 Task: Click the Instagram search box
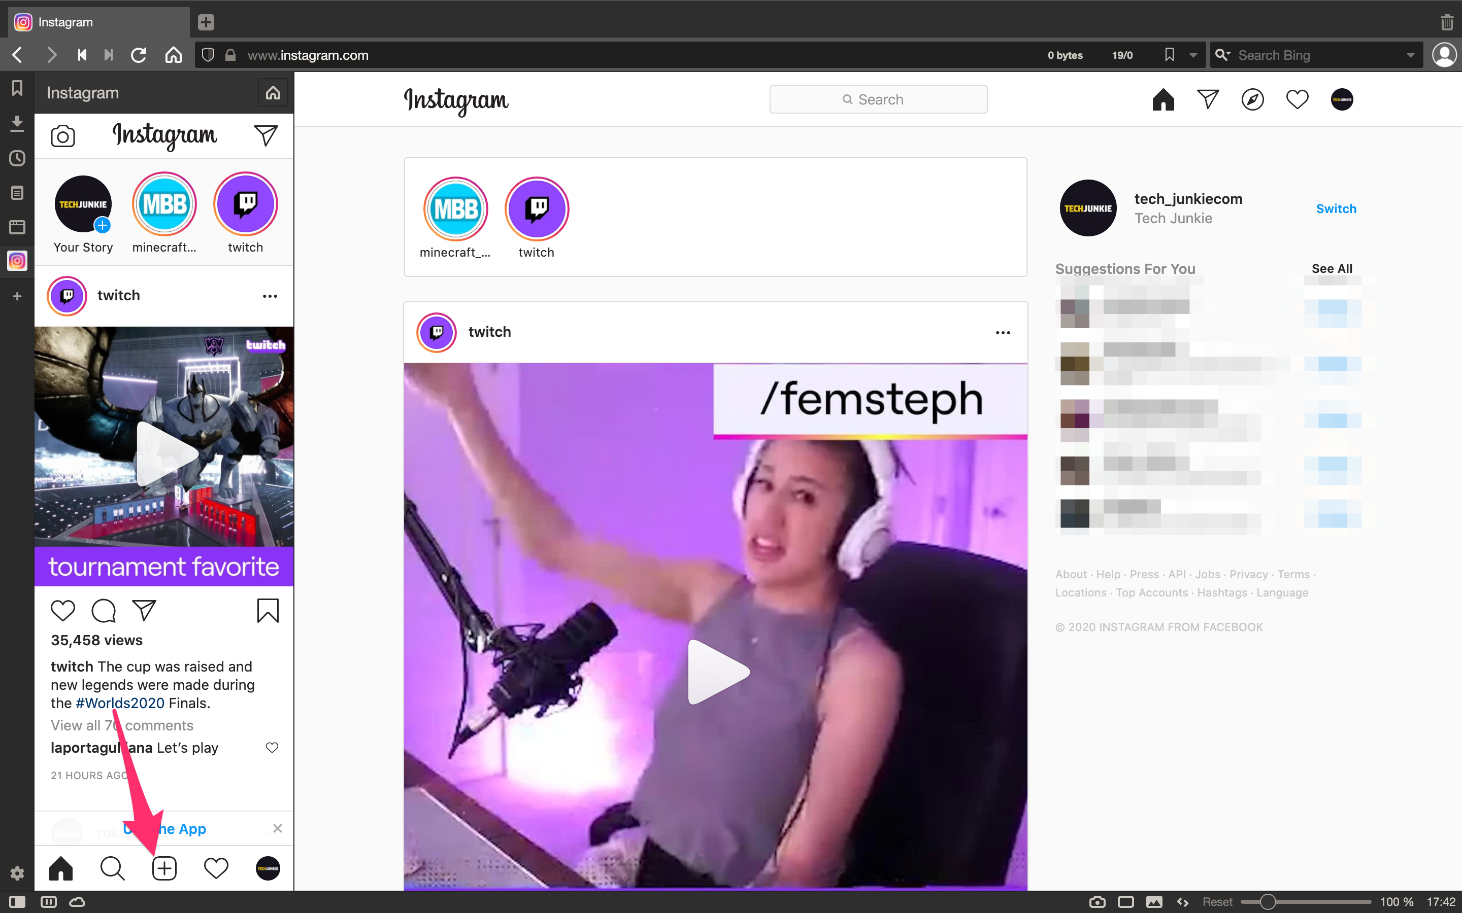878,99
